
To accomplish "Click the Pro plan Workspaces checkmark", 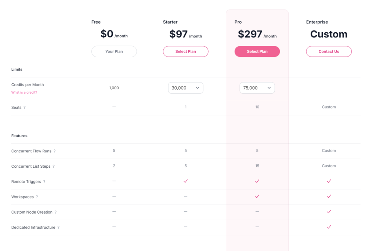I will point(257,196).
